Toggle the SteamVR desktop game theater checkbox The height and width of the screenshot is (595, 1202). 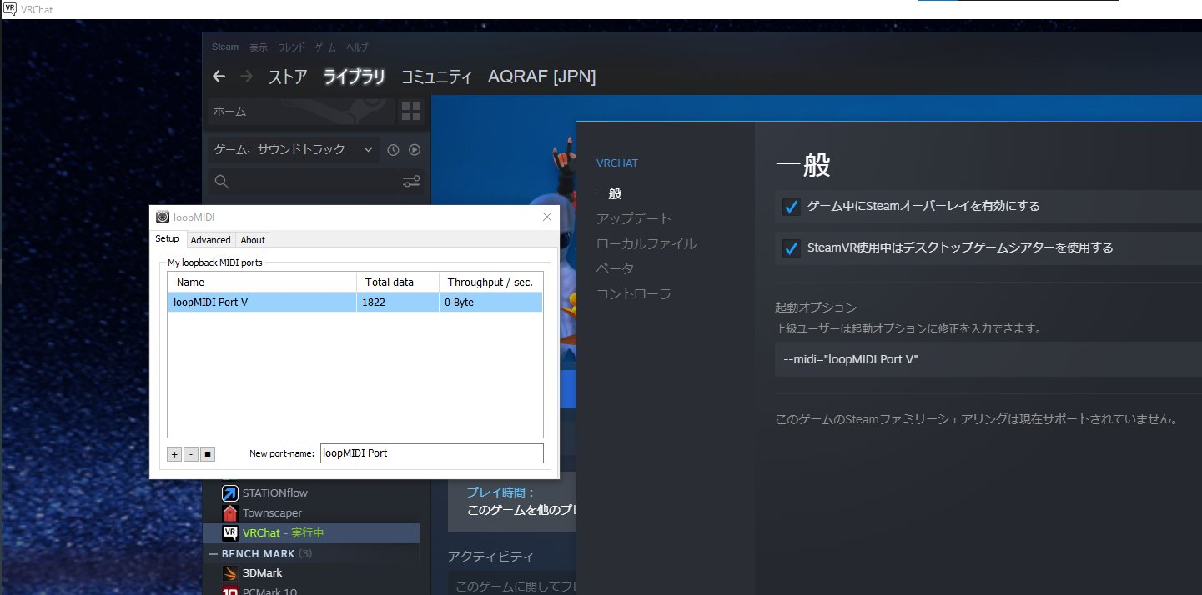click(x=792, y=247)
